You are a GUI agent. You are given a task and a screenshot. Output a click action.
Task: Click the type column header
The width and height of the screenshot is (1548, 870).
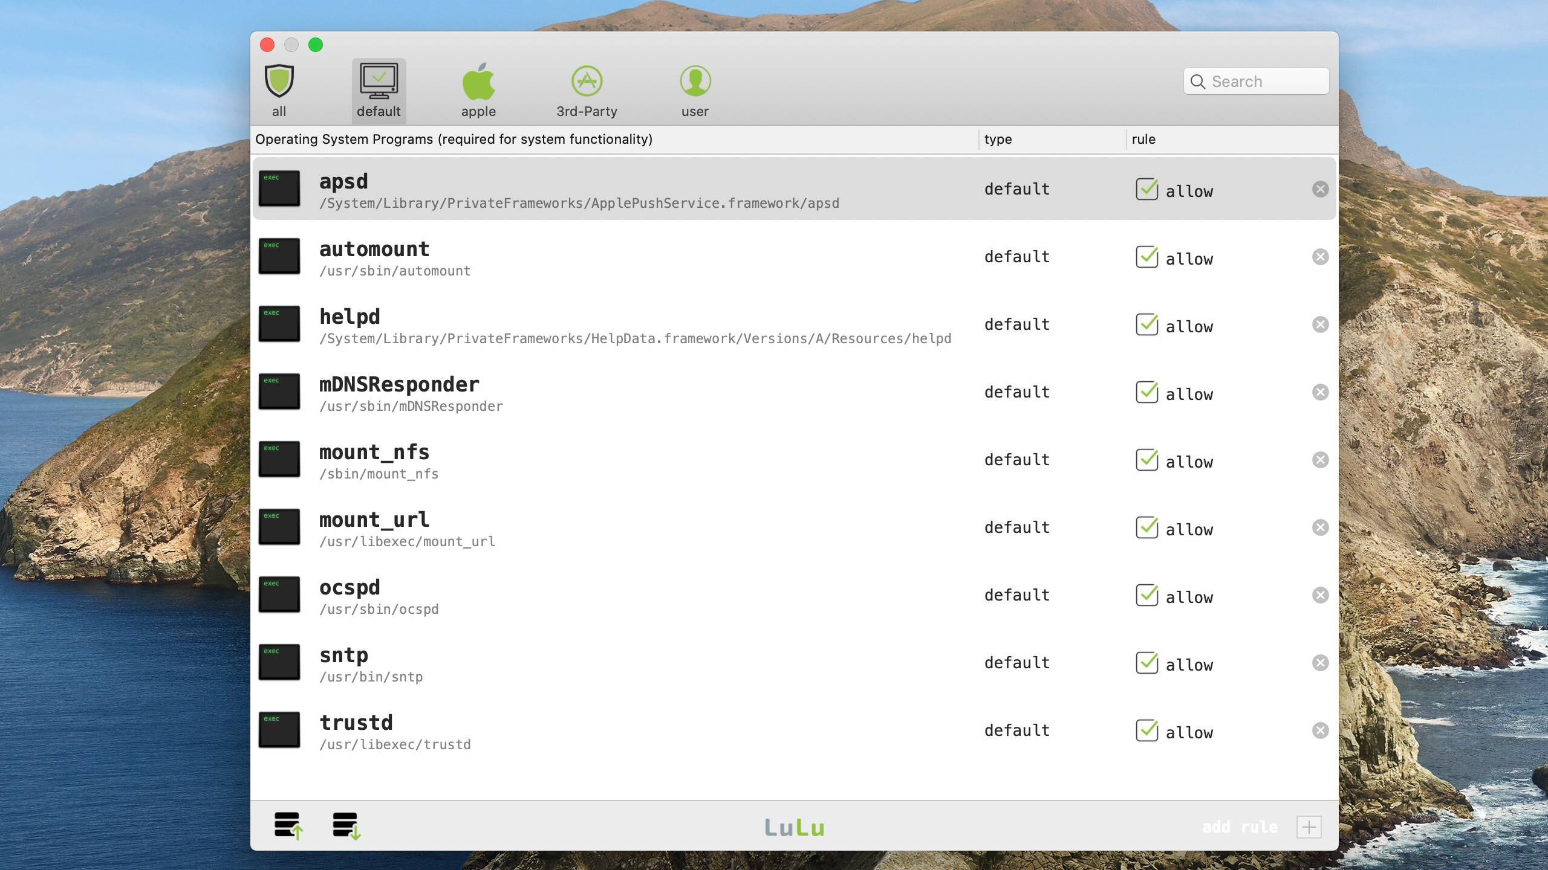[x=998, y=140]
